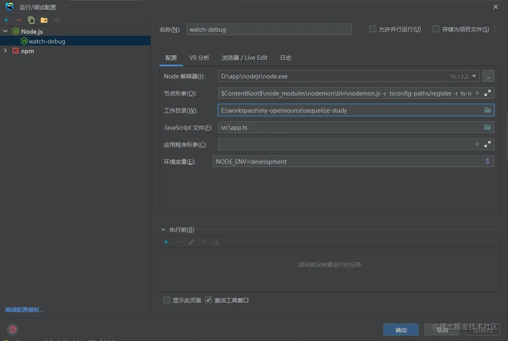Remove the before-launch task
The image size is (508, 341).
pos(179,242)
